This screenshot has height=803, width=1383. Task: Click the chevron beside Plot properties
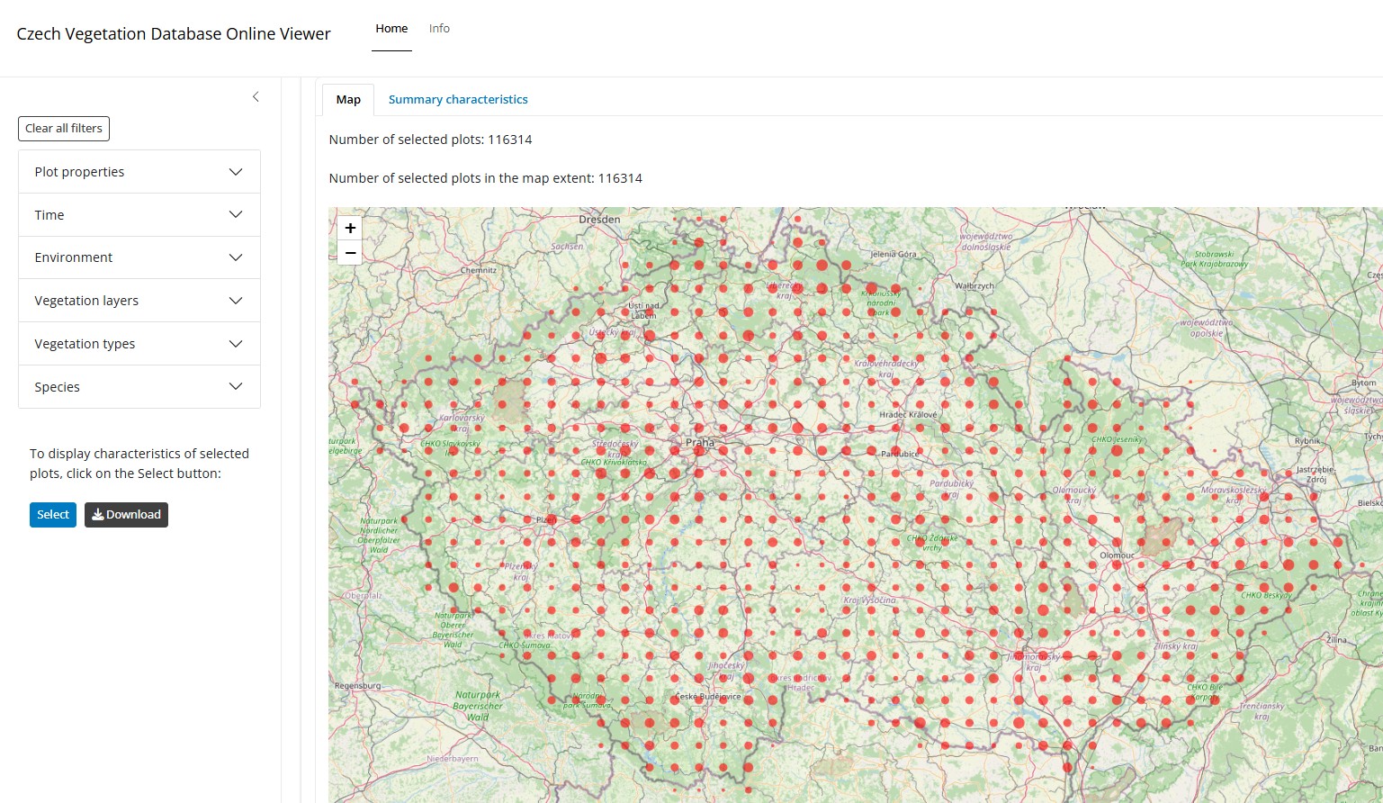click(236, 172)
